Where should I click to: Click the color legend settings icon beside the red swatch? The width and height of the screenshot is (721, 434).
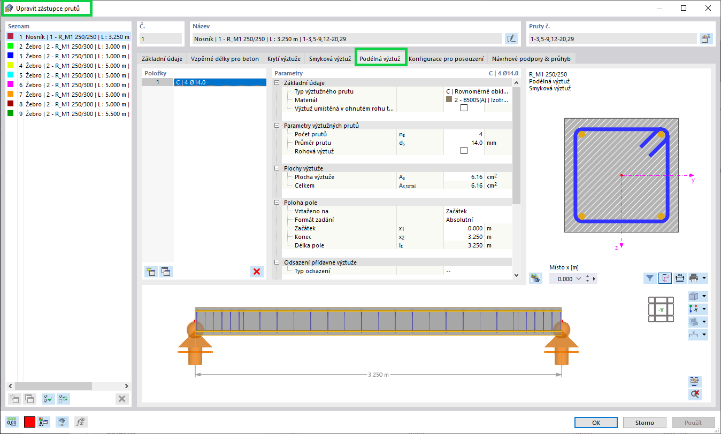click(44, 422)
